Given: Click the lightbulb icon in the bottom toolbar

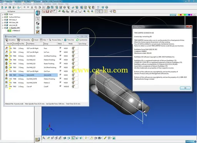Looking at the screenshot, I should pos(86,138).
